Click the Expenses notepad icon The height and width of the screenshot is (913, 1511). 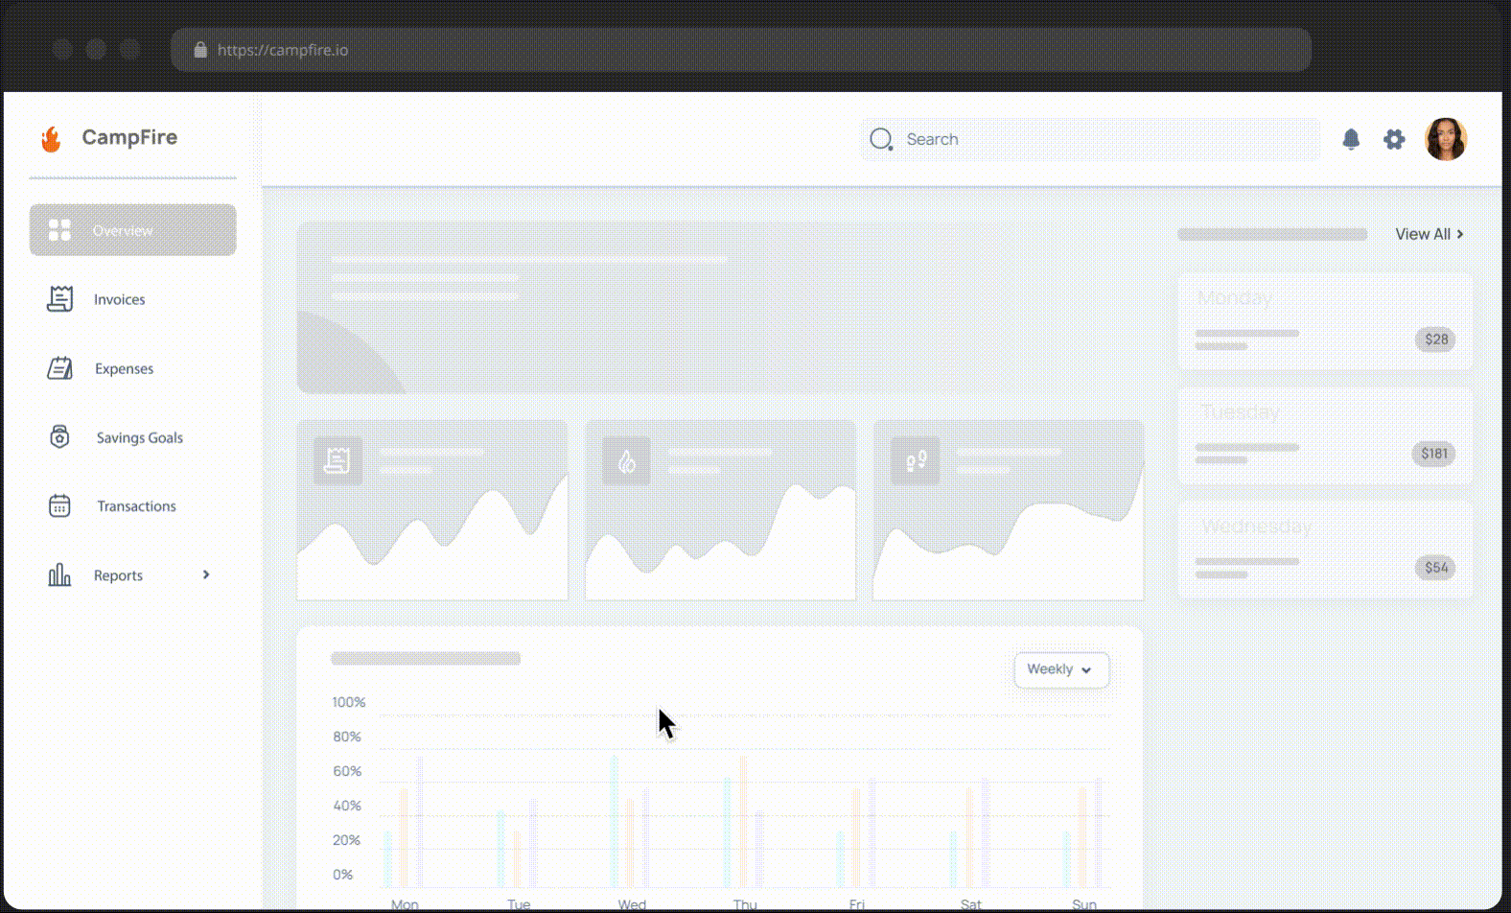(59, 368)
